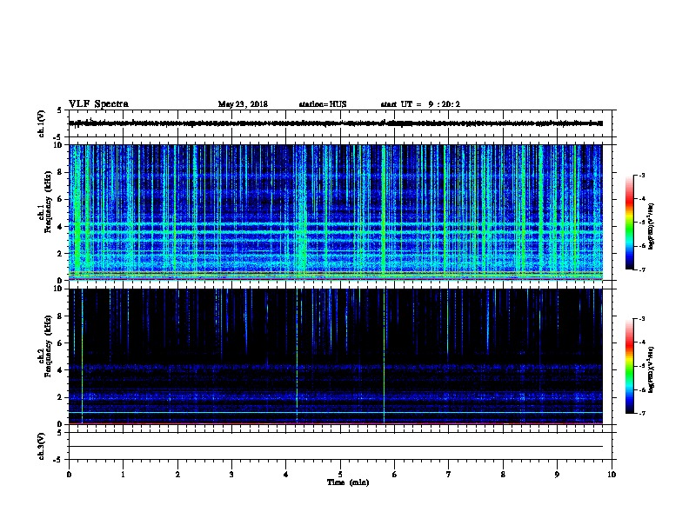Viewport: 689px width, 532px height.
Task: Click the "station=HUS" header label
Action: point(323,104)
